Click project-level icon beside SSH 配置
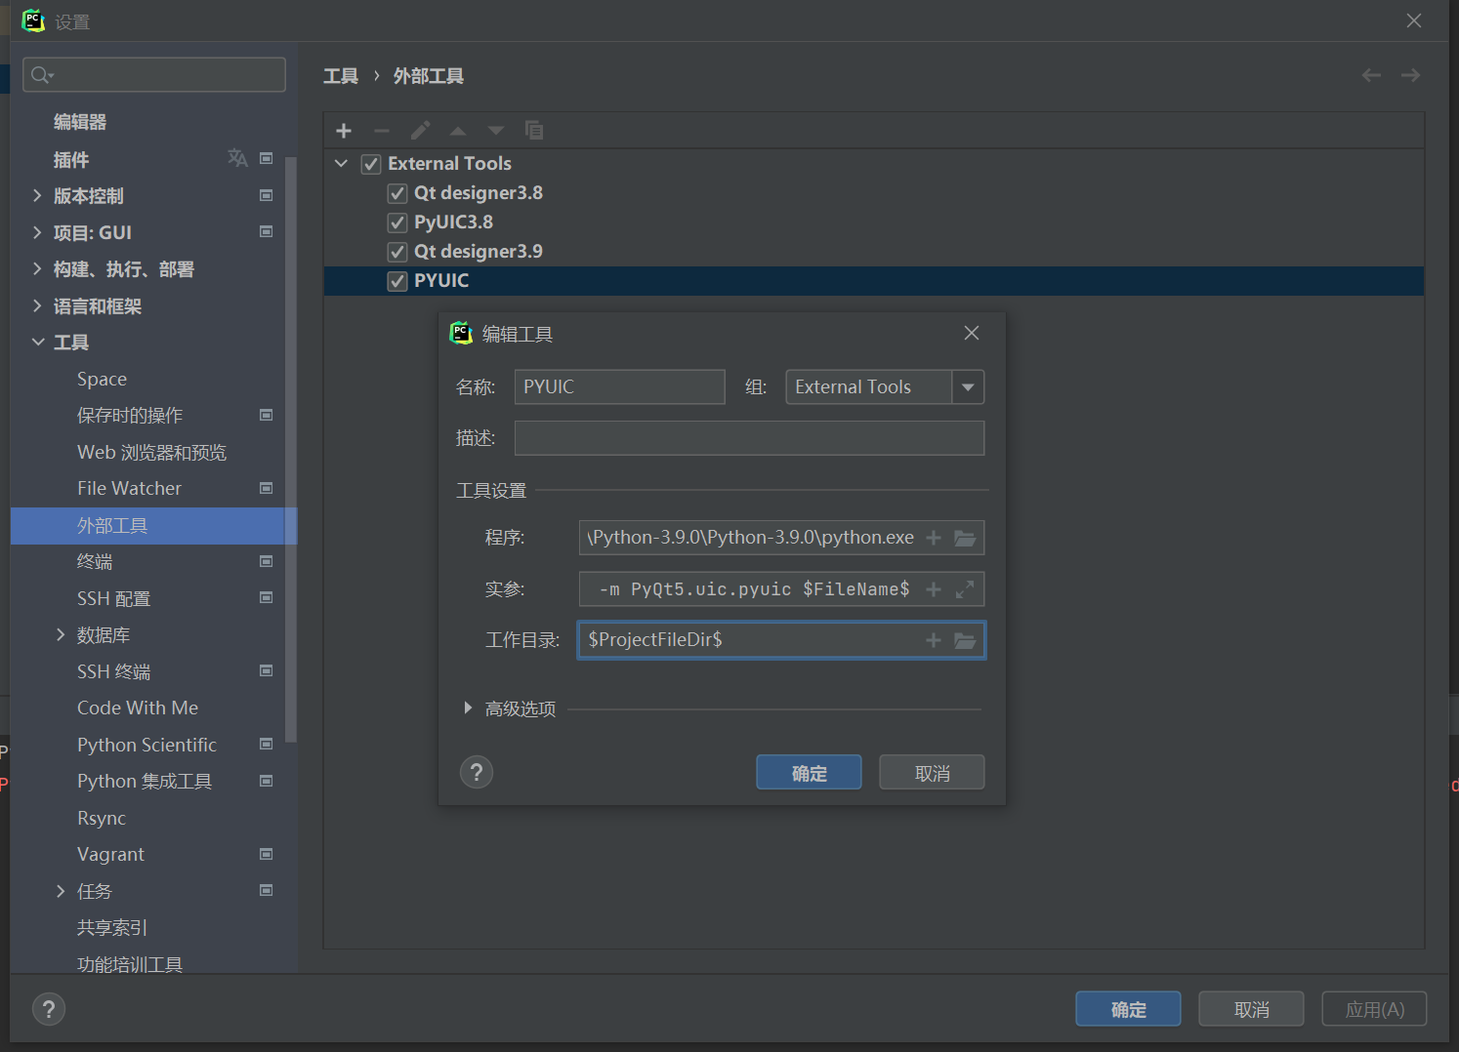The image size is (1459, 1052). pyautogui.click(x=266, y=597)
